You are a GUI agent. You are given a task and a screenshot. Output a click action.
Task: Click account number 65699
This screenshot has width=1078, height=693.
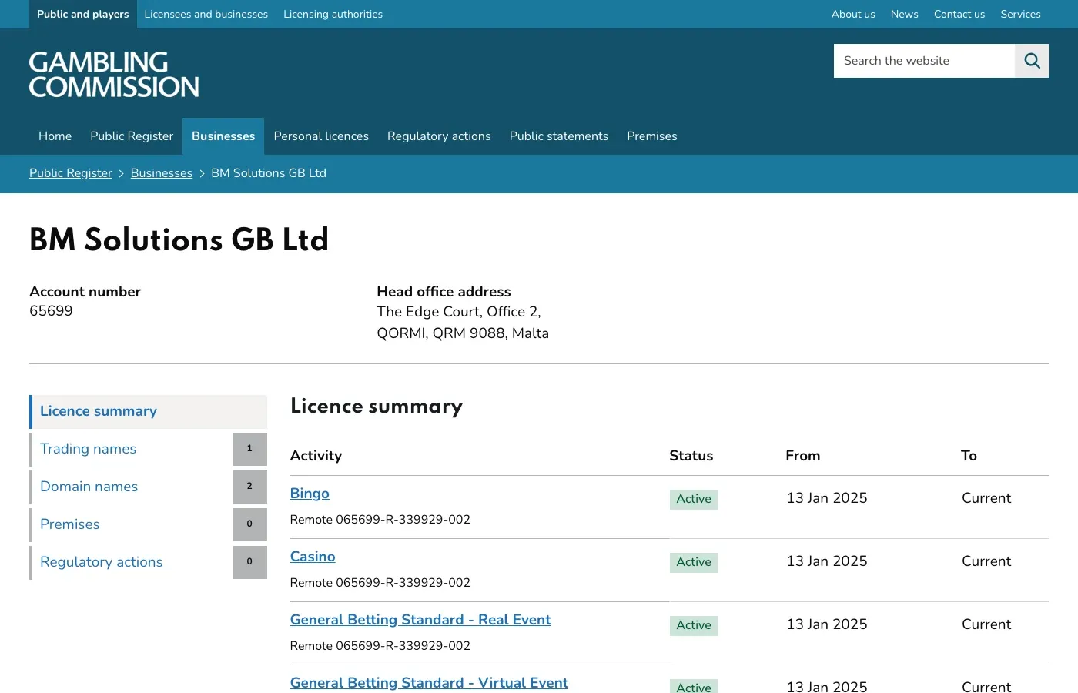51,311
